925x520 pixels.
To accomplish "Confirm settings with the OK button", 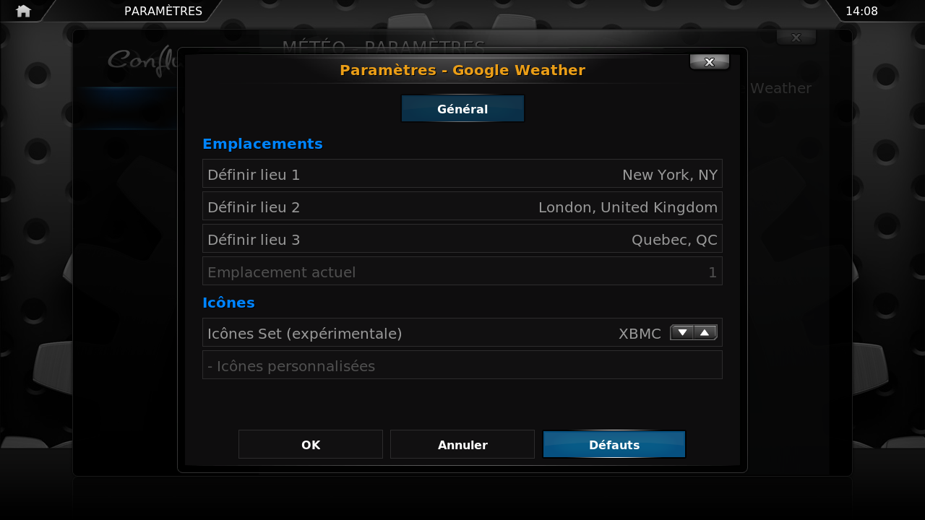I will point(311,445).
